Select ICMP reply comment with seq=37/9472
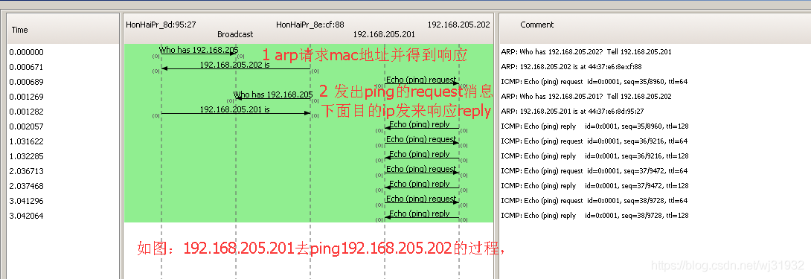 (594, 186)
